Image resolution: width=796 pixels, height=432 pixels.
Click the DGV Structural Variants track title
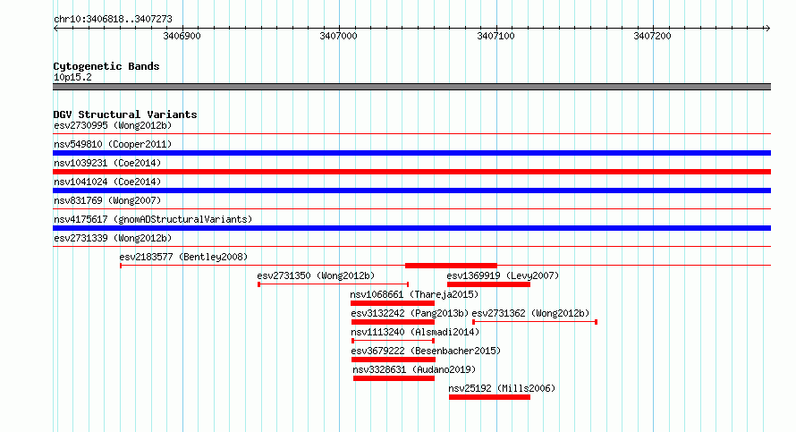point(125,114)
